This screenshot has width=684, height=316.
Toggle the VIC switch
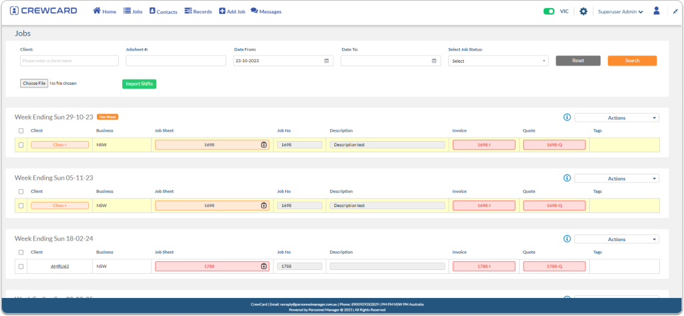click(549, 11)
